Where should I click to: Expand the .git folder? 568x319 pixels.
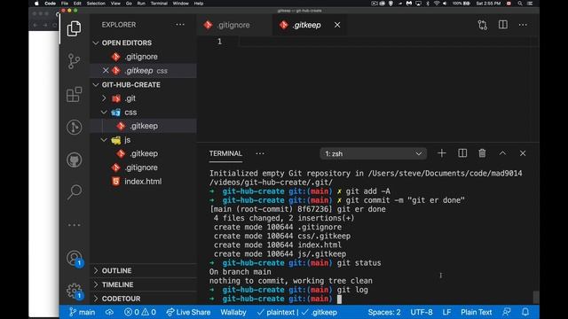point(104,98)
